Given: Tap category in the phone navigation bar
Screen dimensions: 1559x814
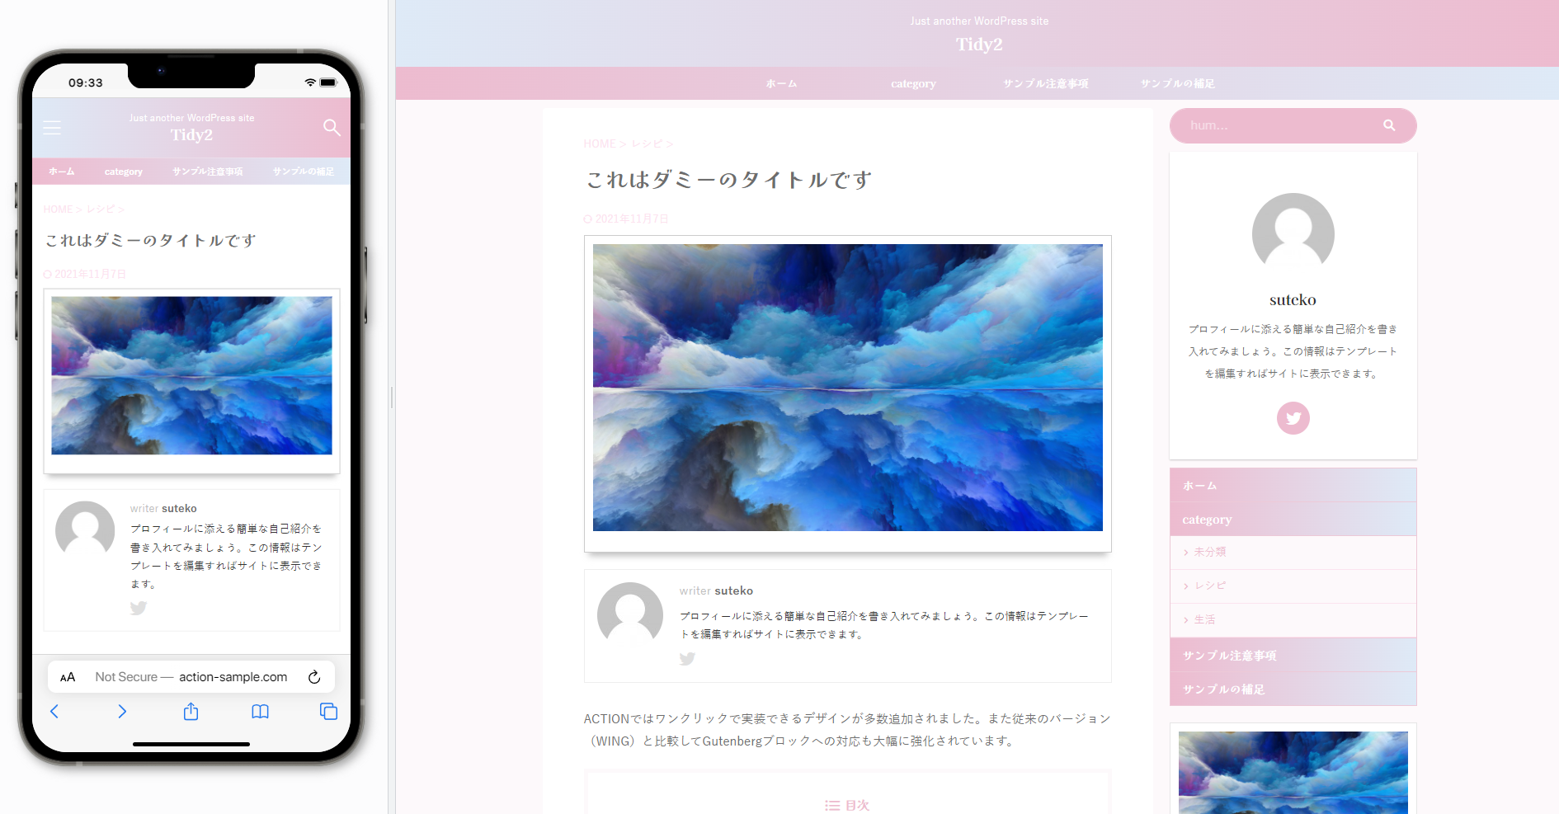Looking at the screenshot, I should point(124,172).
